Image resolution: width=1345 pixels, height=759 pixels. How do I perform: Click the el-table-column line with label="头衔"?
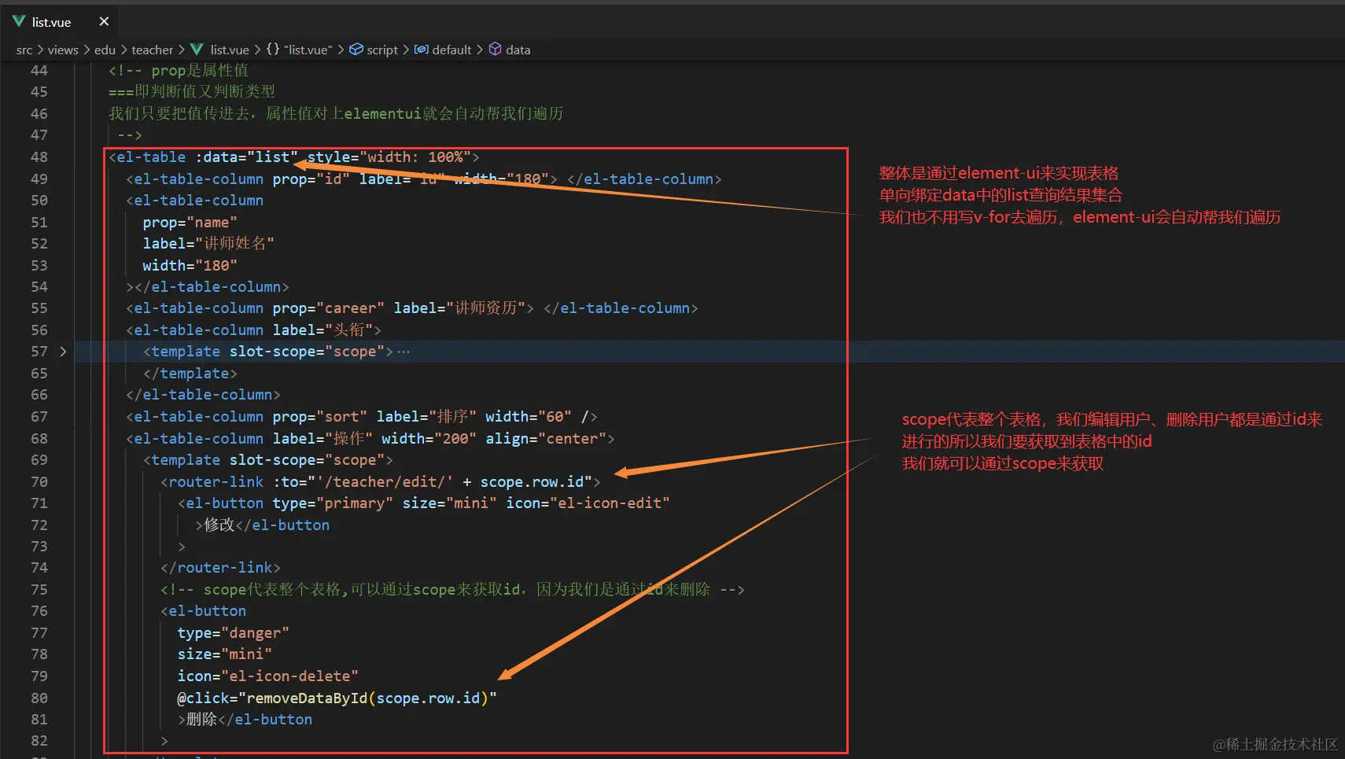tap(253, 330)
